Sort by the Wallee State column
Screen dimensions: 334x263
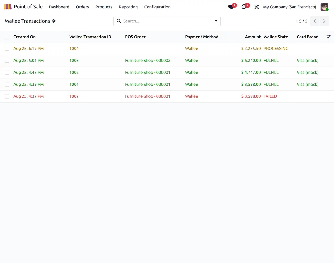[x=276, y=37]
